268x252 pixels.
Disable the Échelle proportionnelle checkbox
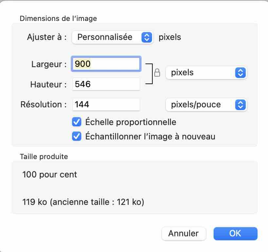pos(77,122)
